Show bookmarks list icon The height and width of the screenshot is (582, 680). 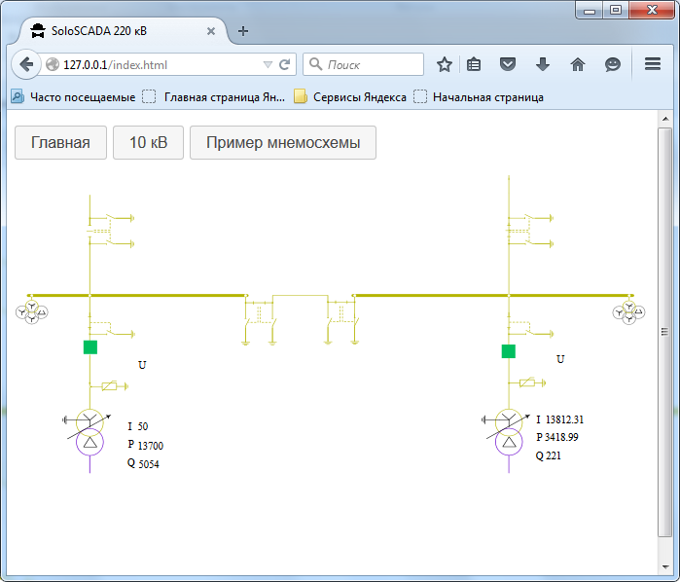[x=474, y=64]
